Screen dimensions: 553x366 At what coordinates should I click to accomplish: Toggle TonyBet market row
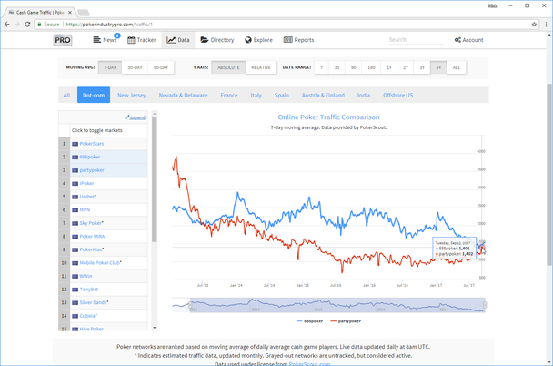click(103, 289)
